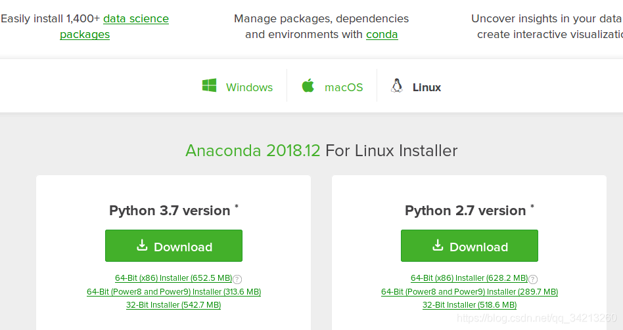Click the Uncover insights in your data text
Image resolution: width=623 pixels, height=330 pixels.
pyautogui.click(x=547, y=18)
